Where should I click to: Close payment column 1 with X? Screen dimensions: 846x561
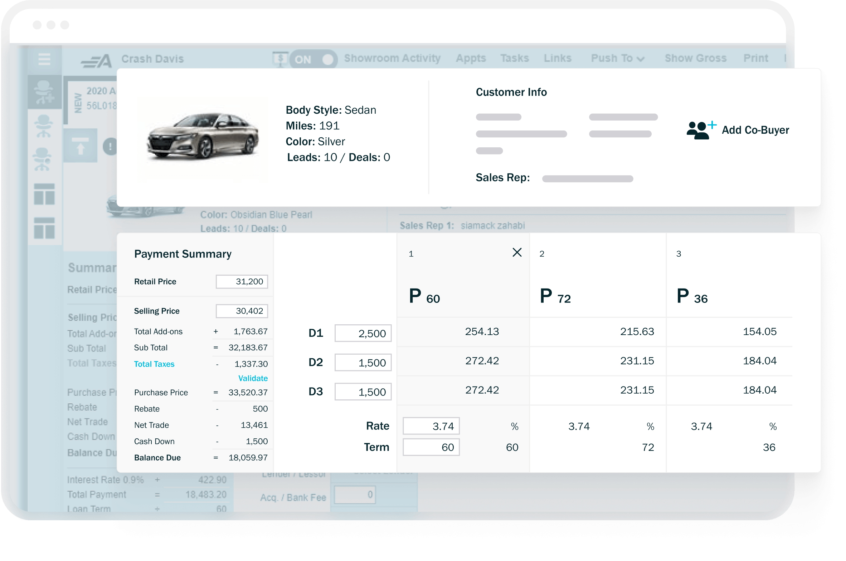pos(517,252)
